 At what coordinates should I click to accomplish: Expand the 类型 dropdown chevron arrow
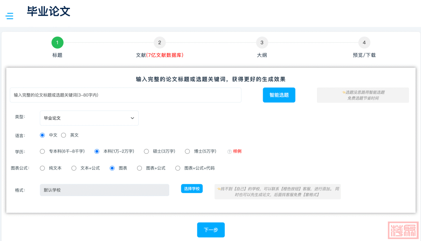(x=132, y=118)
